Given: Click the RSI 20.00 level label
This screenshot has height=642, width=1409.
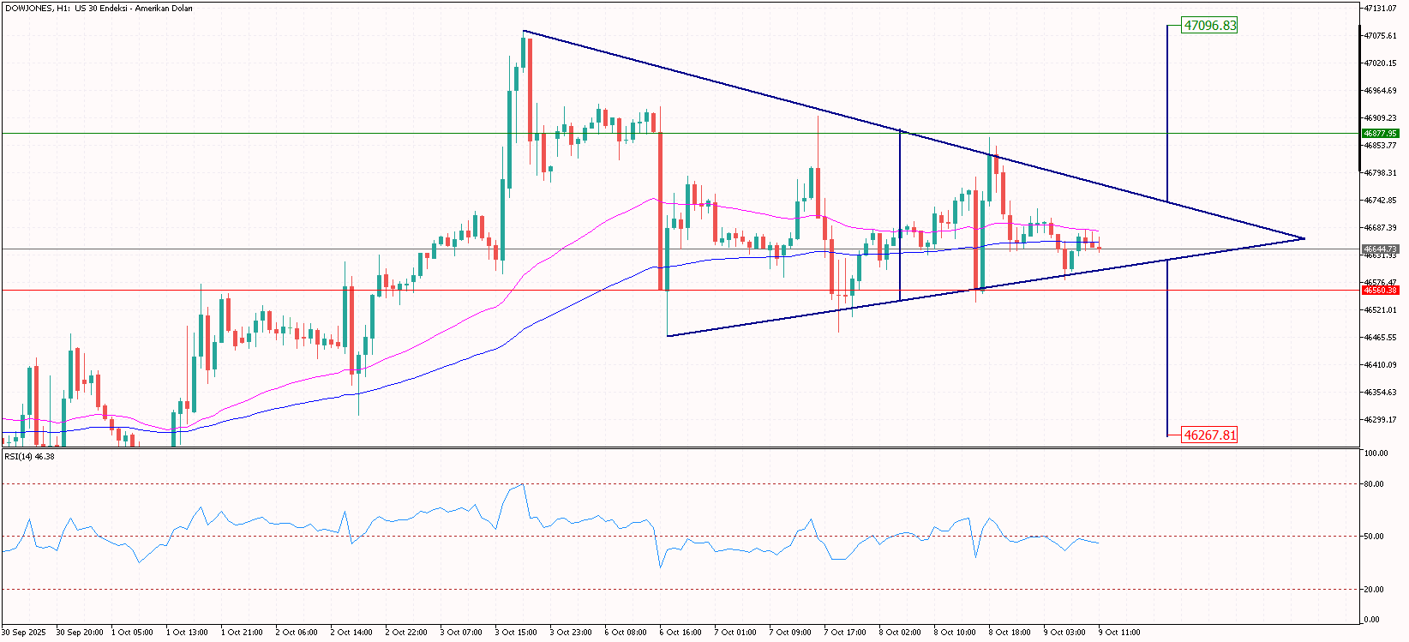Looking at the screenshot, I should pyautogui.click(x=1375, y=590).
